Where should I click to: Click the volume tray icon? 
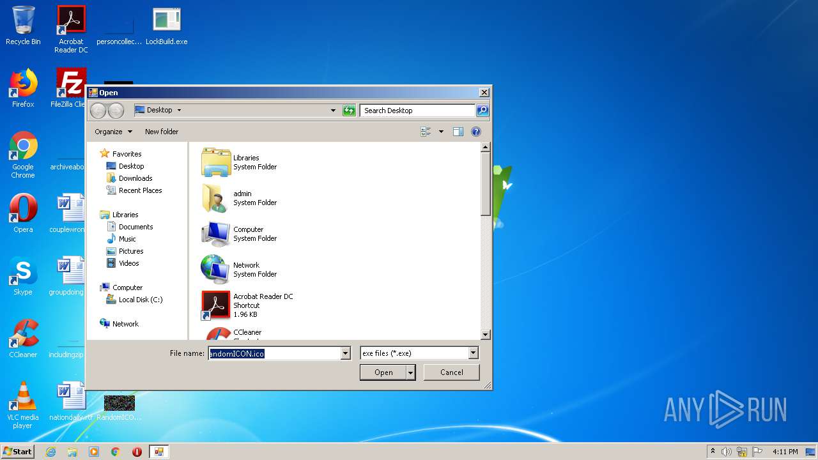(x=727, y=452)
